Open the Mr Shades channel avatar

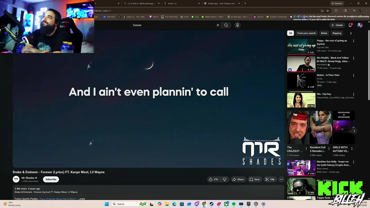tap(16, 179)
